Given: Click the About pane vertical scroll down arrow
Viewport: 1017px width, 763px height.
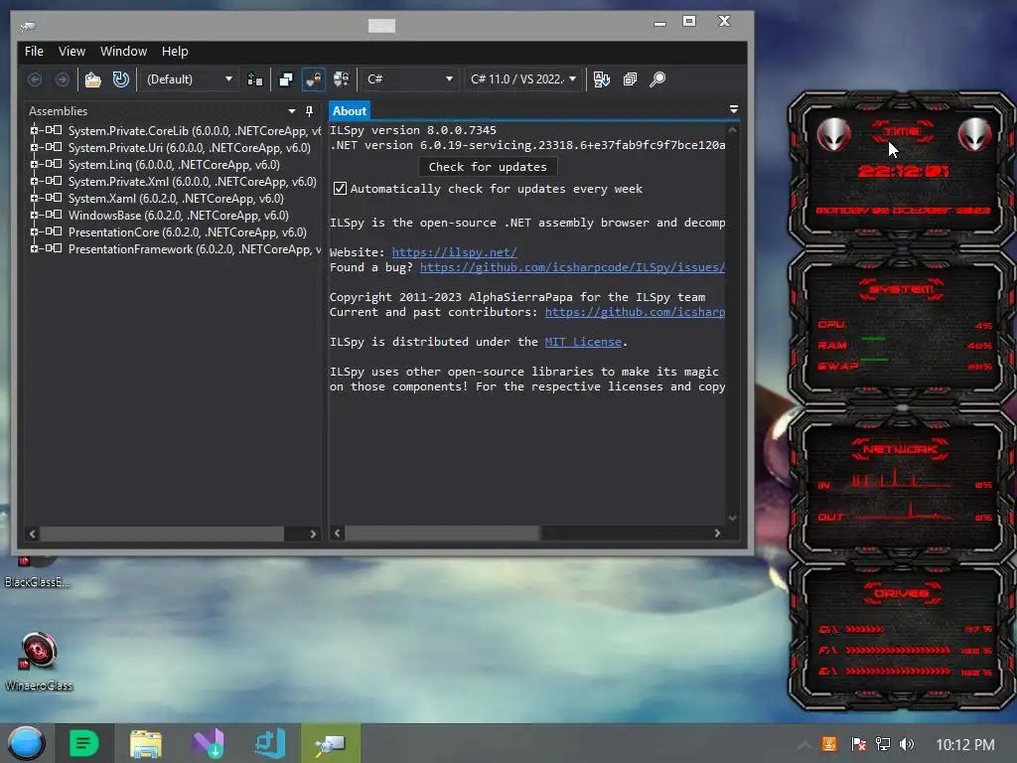Looking at the screenshot, I should click(732, 518).
